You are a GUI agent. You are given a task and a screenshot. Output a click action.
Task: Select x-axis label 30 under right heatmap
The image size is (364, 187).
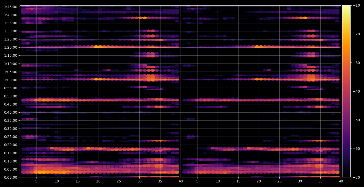click(x=300, y=181)
